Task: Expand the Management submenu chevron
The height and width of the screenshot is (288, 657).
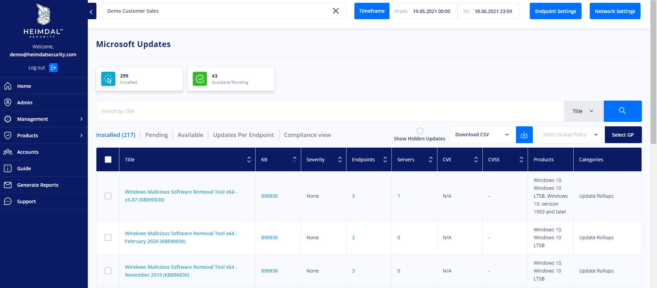Action: click(x=81, y=119)
